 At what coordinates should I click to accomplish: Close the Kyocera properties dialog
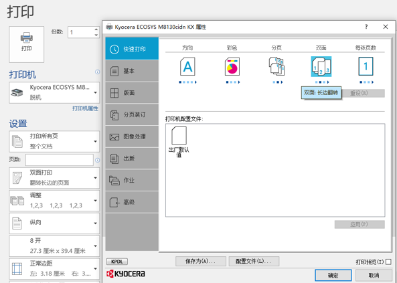(386, 27)
